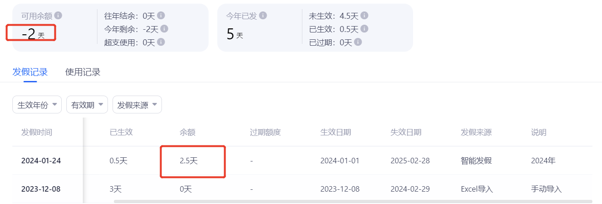The height and width of the screenshot is (204, 602).
Task: Click info icon beside 今年已发
Action: click(263, 16)
